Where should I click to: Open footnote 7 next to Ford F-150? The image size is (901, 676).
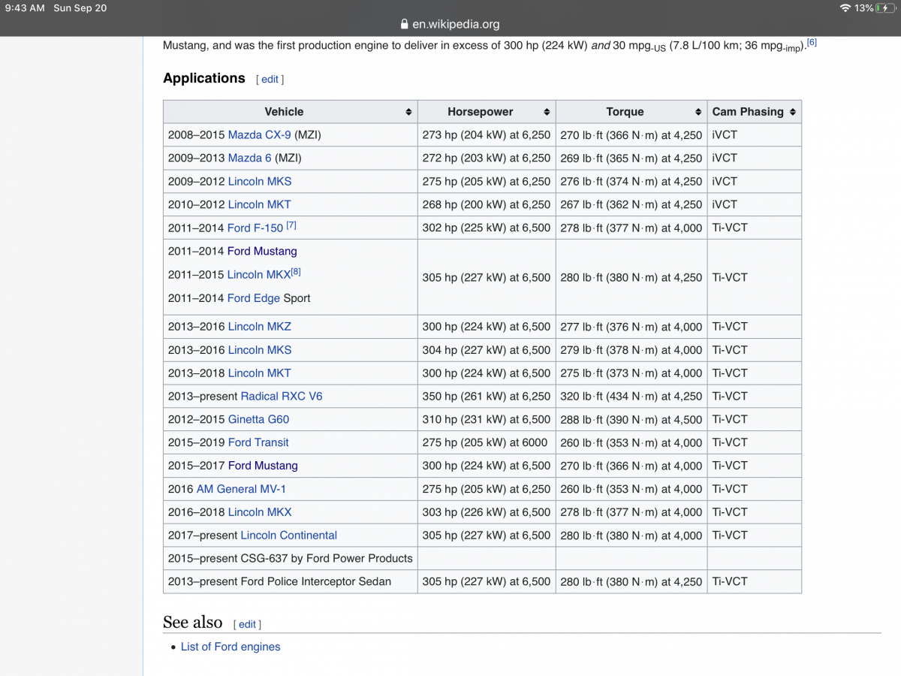click(x=291, y=225)
